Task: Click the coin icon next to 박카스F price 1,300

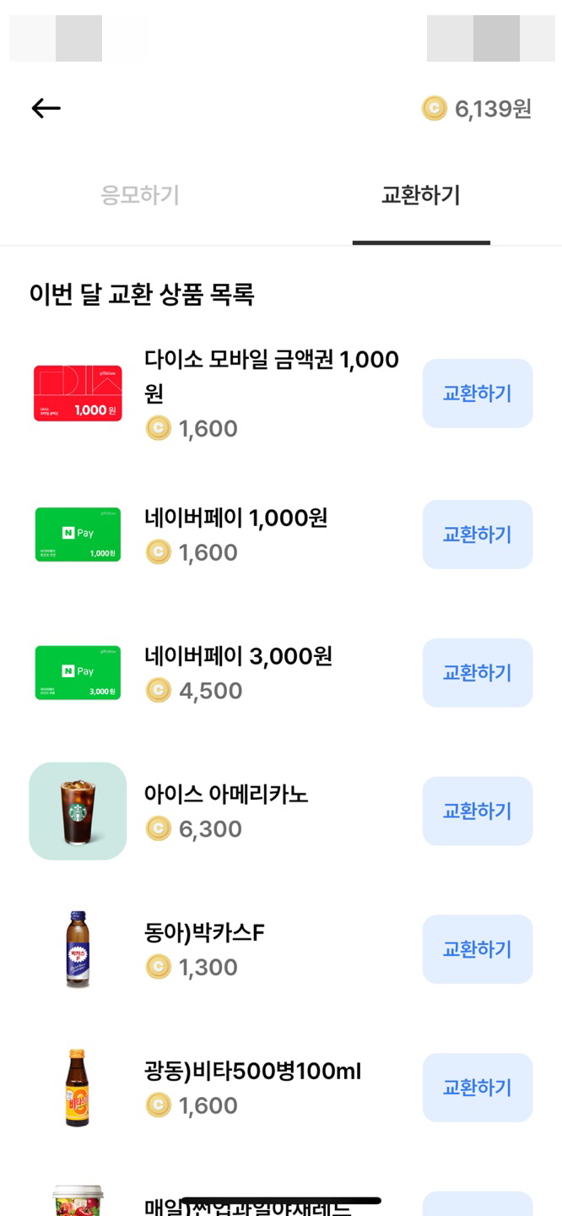Action: click(x=159, y=967)
